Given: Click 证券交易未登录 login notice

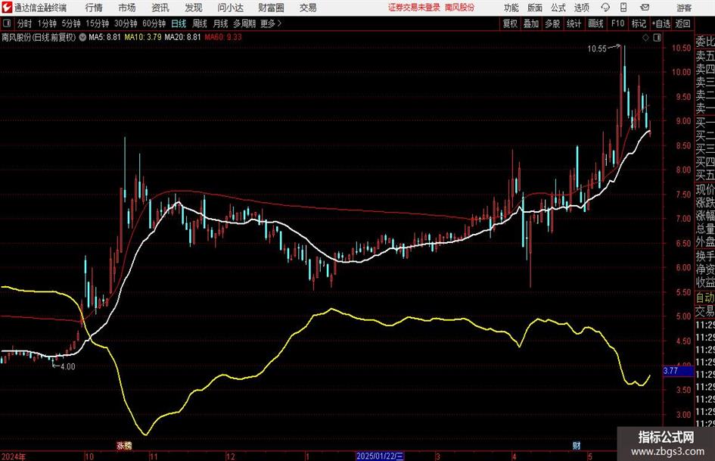Looking at the screenshot, I should [414, 8].
